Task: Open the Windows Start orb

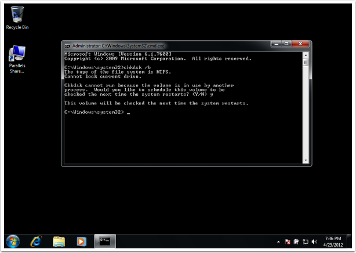Action: click(x=13, y=241)
